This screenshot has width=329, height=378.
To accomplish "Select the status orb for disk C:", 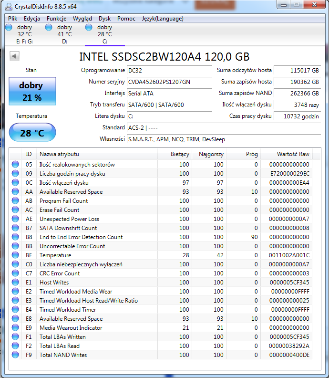I will tap(89, 27).
